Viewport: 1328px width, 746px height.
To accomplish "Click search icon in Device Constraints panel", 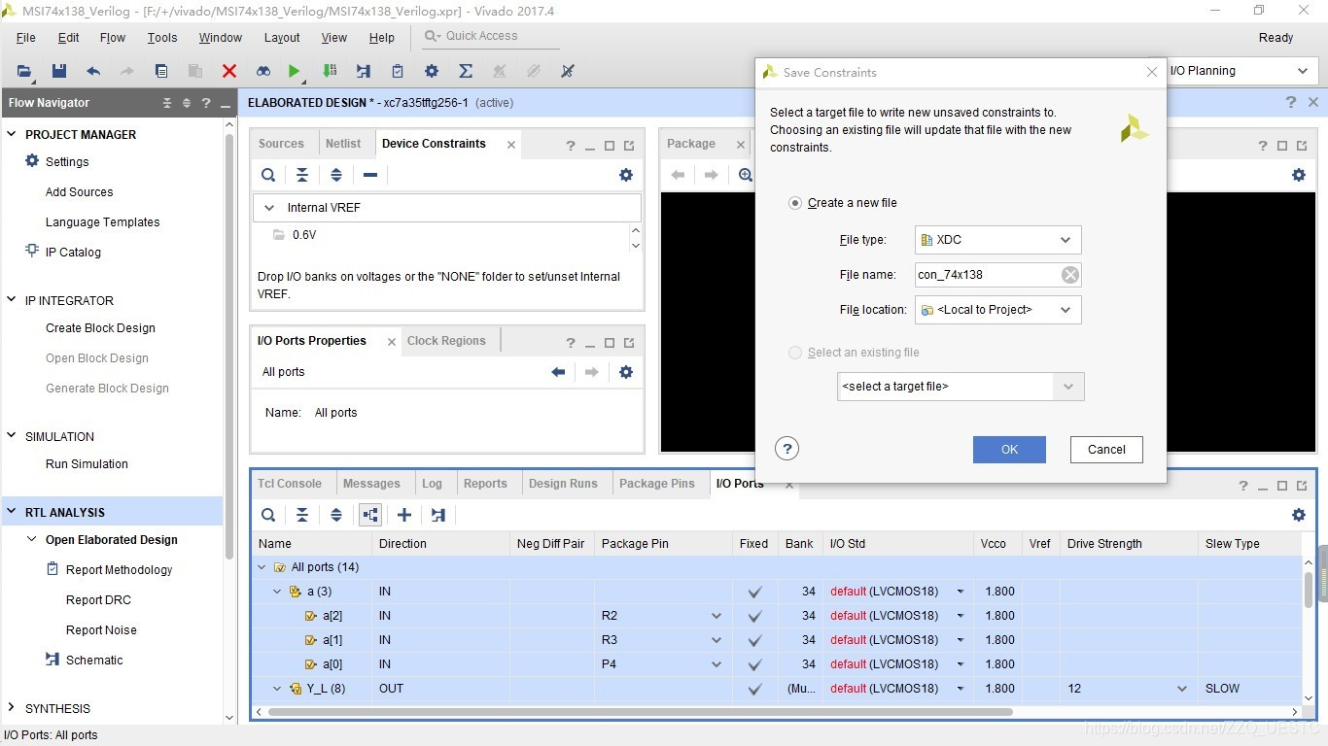I will (268, 175).
